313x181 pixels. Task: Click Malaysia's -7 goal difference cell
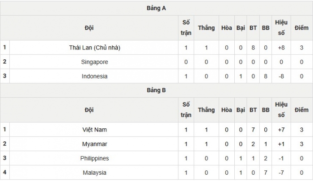pyautogui.click(x=282, y=173)
